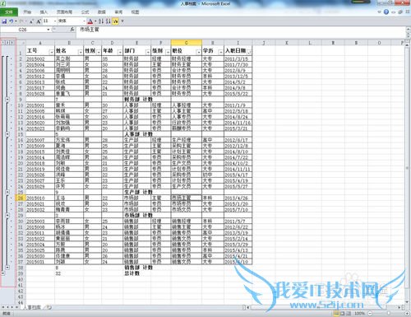The width and height of the screenshot is (411, 317).
Task: Open the 文件 (File) tab
Action: point(9,12)
